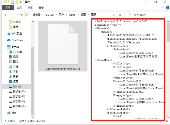This screenshot has width=170, height=125.
Task: Click the address bar folder icon
Action: tap(26, 15)
